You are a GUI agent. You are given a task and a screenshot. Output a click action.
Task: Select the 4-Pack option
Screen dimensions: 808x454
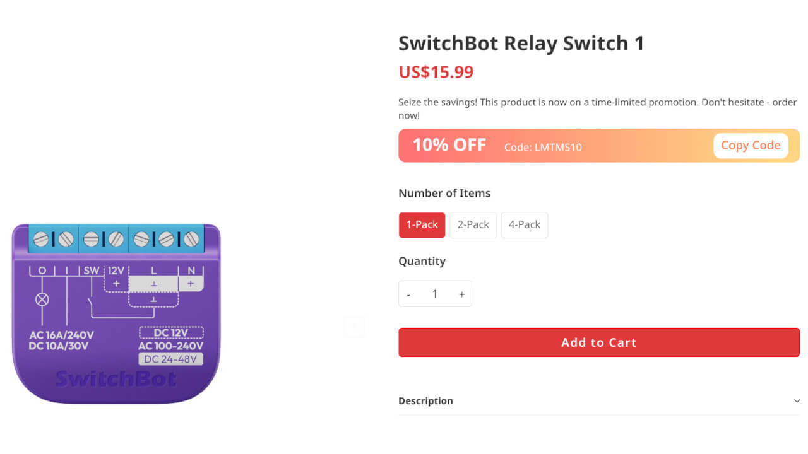tap(524, 224)
